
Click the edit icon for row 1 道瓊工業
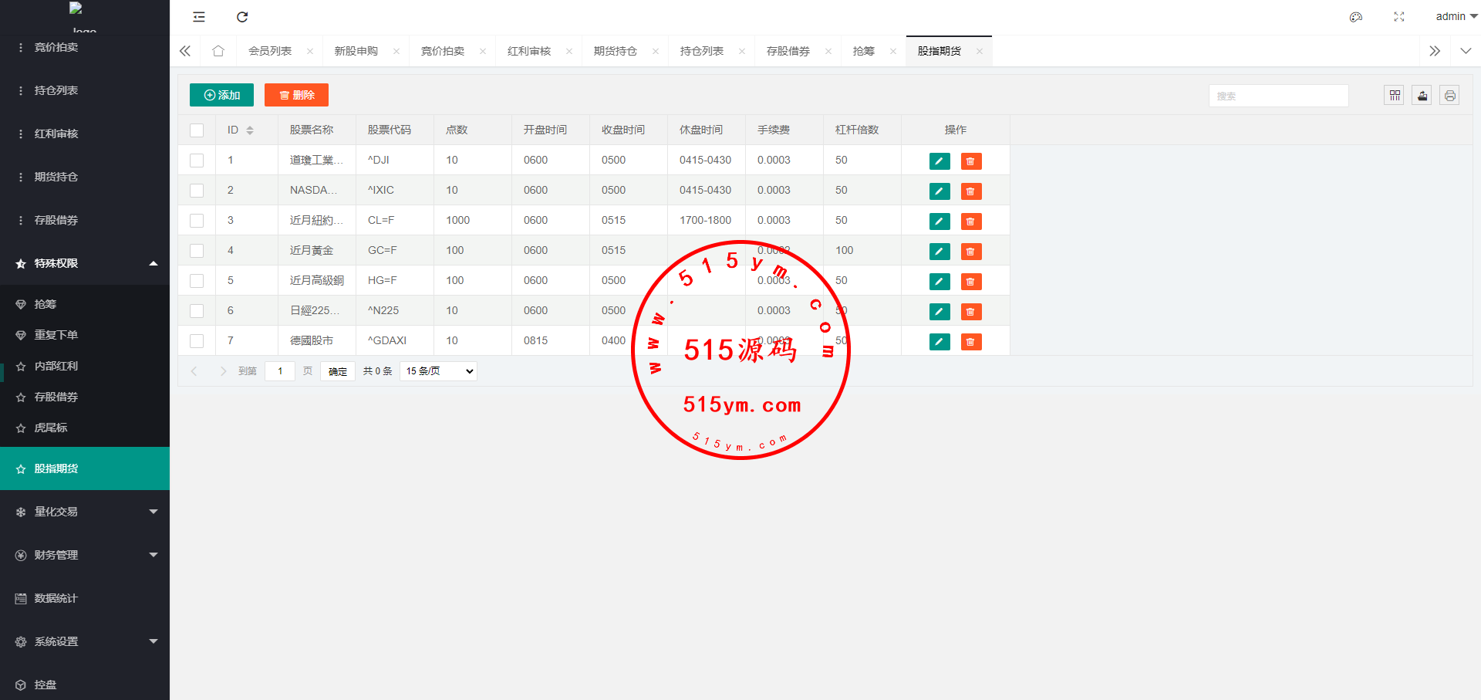click(x=939, y=161)
